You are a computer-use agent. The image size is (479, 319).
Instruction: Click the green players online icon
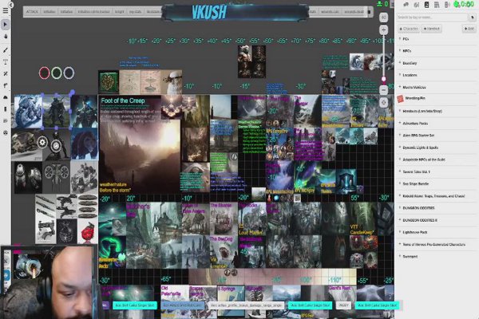[380, 4]
